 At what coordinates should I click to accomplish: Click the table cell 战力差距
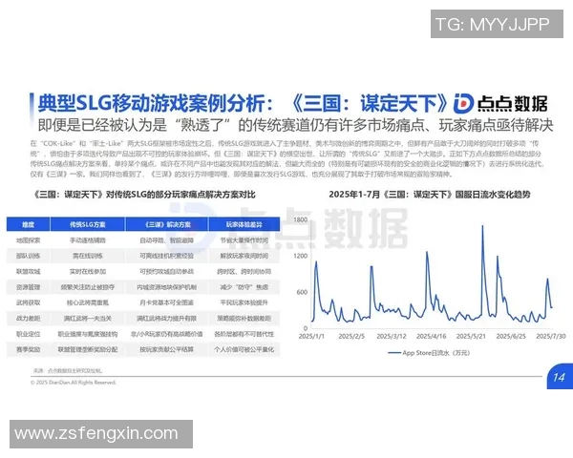(x=28, y=319)
